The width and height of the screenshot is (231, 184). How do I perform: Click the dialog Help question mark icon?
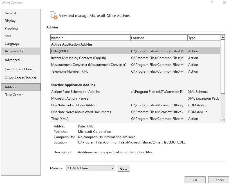pos(212,3)
